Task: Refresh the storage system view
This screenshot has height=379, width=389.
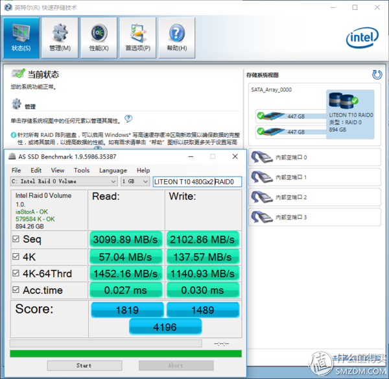Action: 377,75
